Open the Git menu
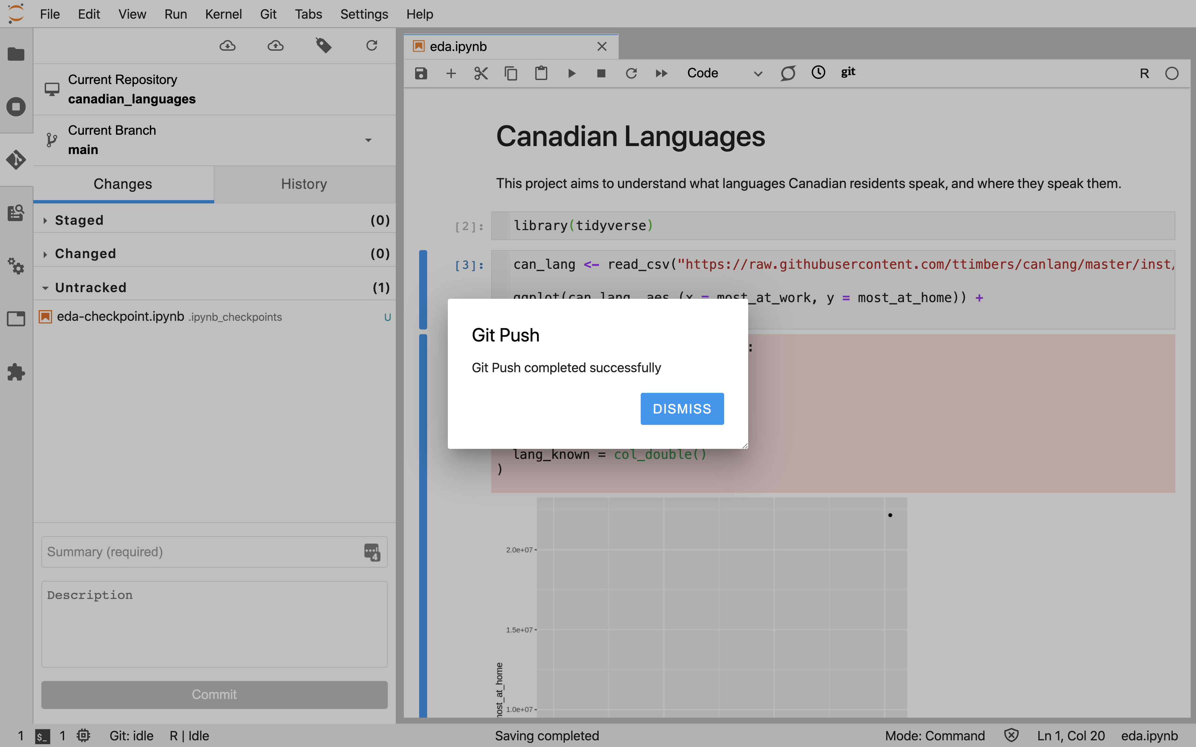 click(x=268, y=14)
